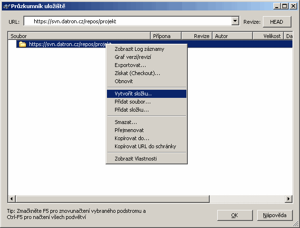Select 'Vytvořit složku...' menu item

(x=134, y=94)
